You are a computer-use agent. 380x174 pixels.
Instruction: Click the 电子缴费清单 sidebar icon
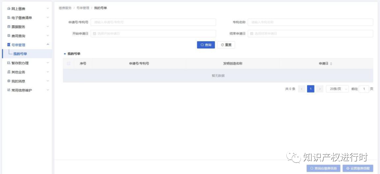(9, 18)
